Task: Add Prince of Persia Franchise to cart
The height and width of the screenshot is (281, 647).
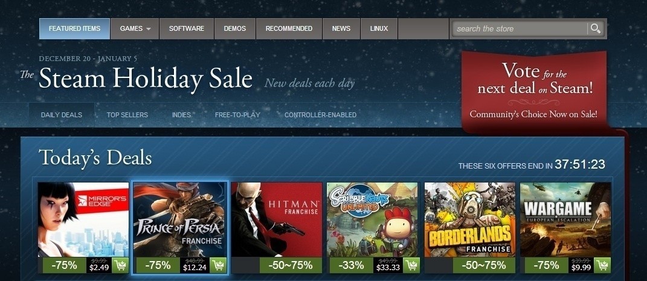Action: pos(218,265)
